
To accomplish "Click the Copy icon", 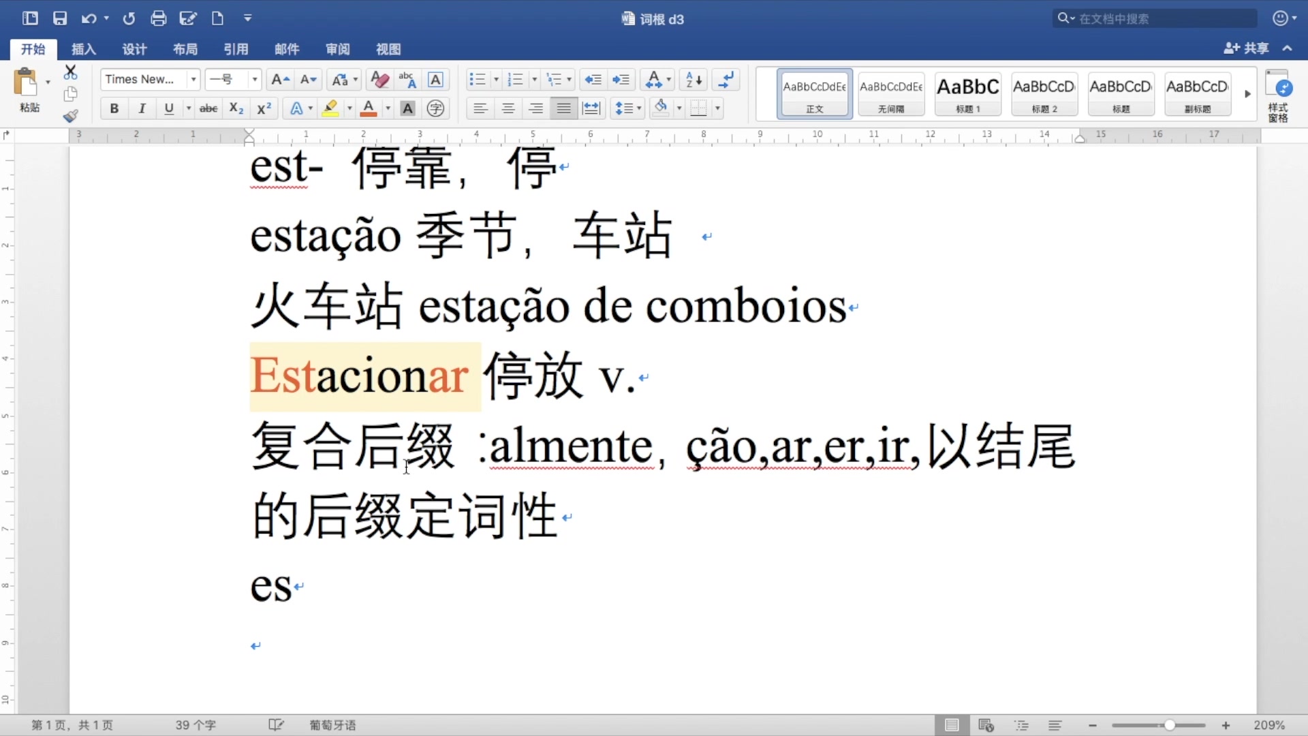I will point(70,94).
